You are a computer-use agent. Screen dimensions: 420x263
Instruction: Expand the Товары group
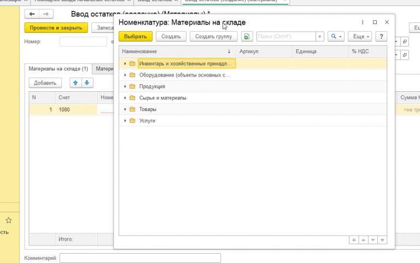(125, 109)
